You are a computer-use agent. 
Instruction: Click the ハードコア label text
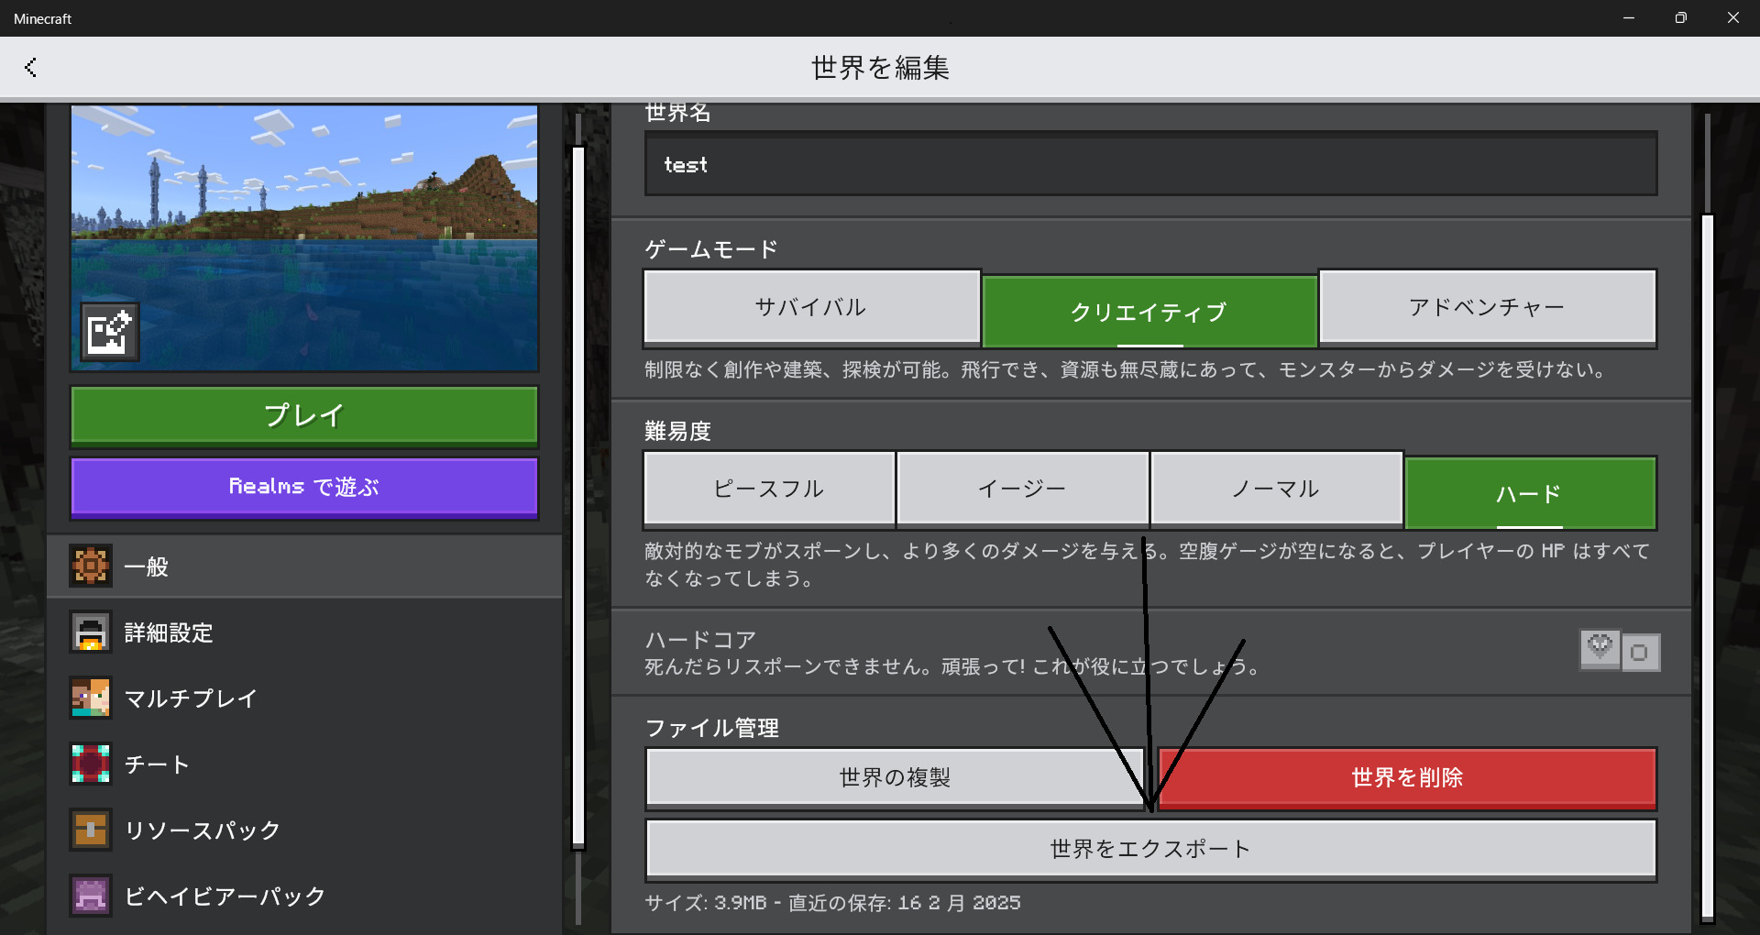tap(700, 639)
